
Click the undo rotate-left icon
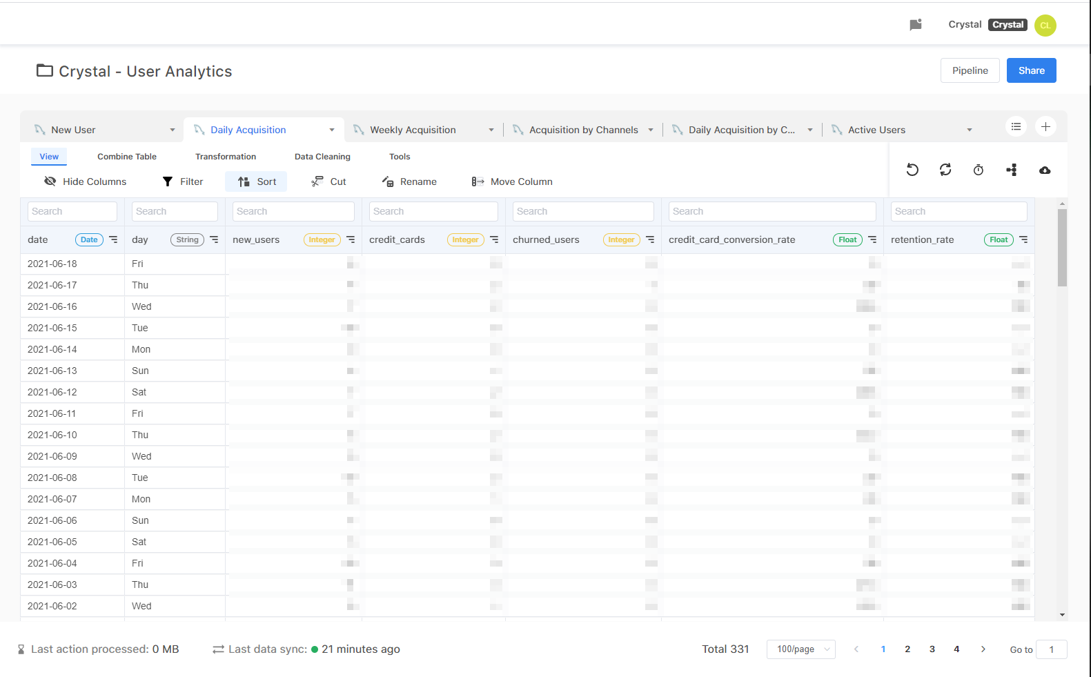point(912,170)
